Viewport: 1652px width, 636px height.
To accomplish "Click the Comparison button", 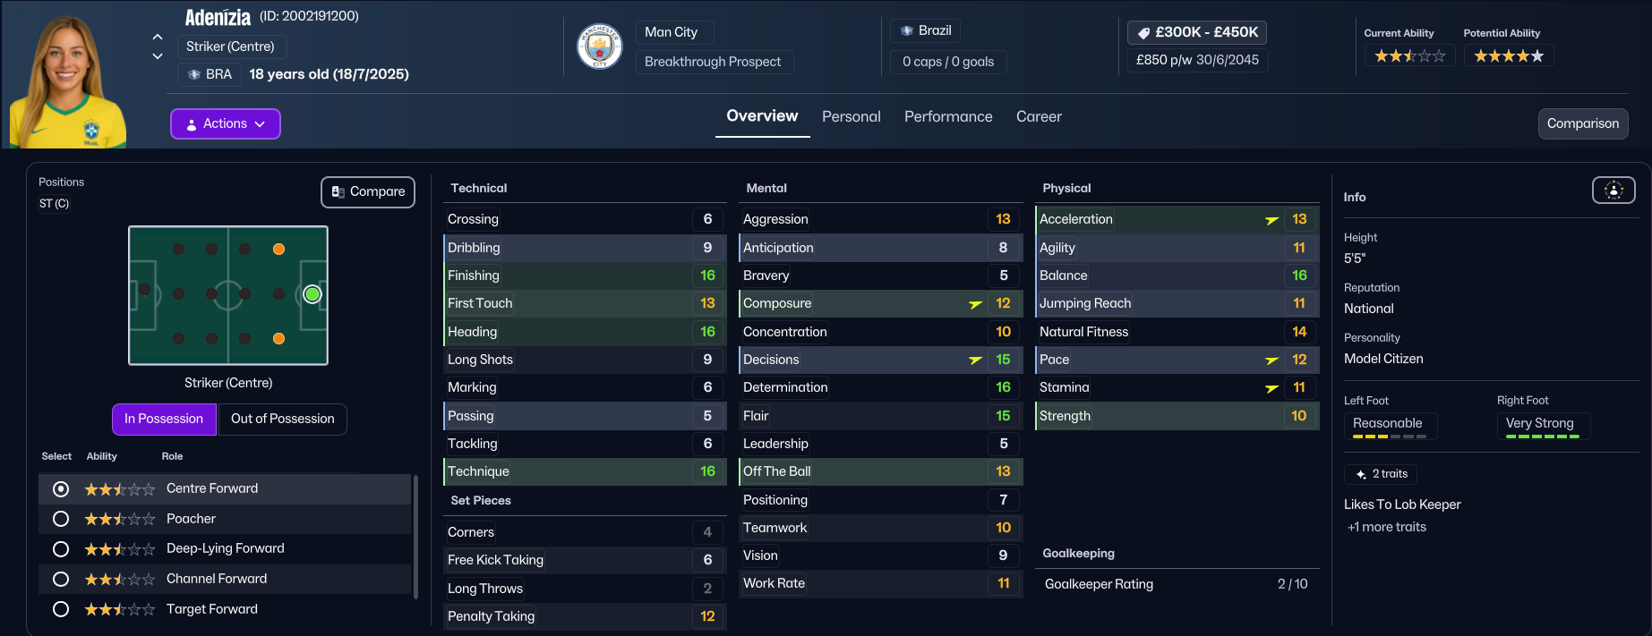I will pyautogui.click(x=1582, y=124).
